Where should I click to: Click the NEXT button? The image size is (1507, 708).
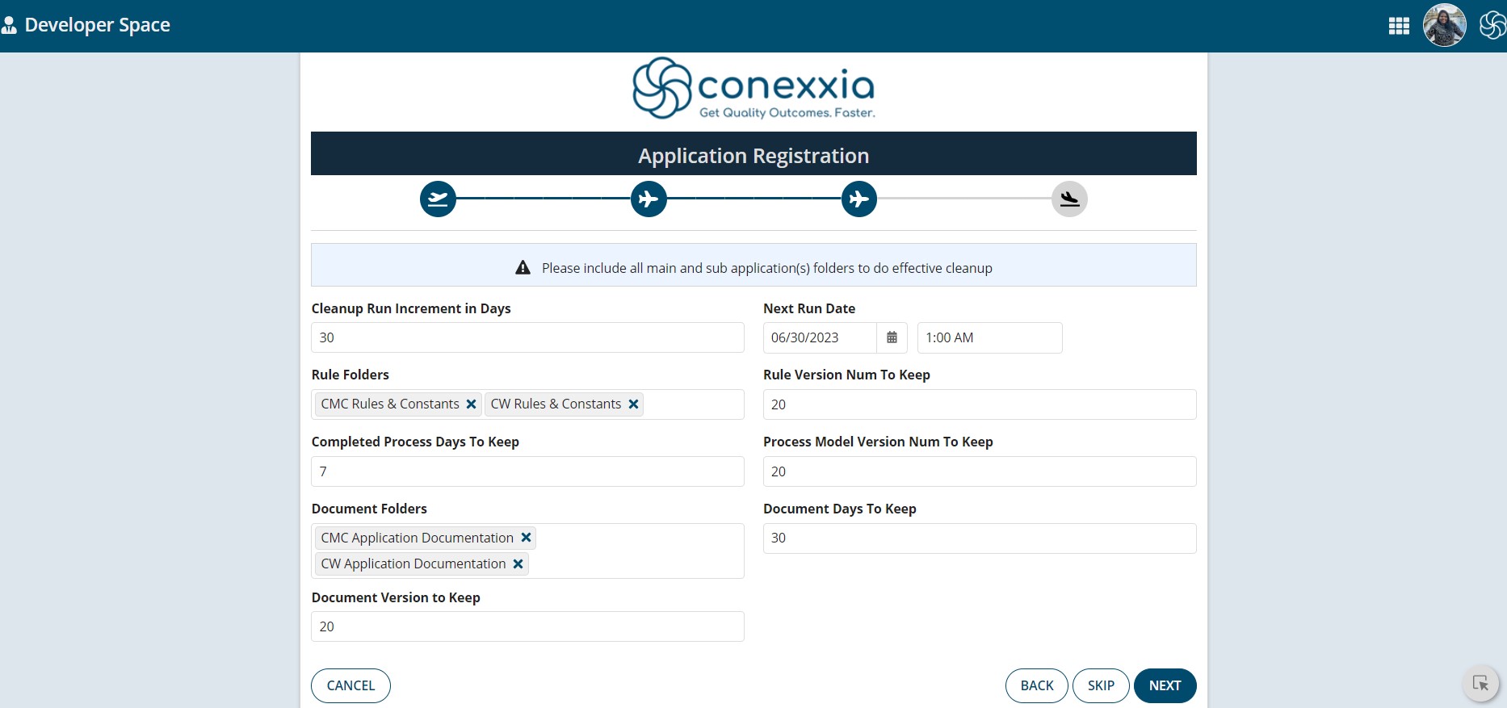[x=1165, y=685]
